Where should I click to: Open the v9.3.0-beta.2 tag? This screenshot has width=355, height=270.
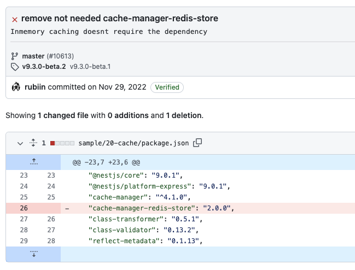[x=44, y=67]
